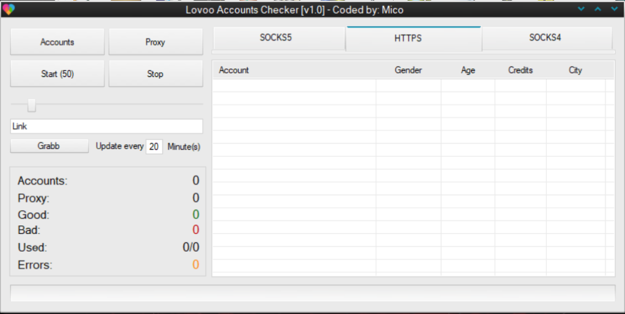
Task: Click the Lovoo heart app icon
Action: pos(9,9)
